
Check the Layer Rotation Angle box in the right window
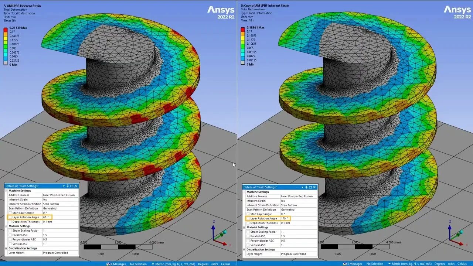tap(248, 218)
